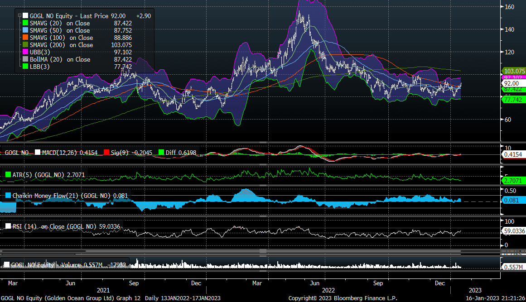Image resolution: width=526 pixels, height=302 pixels.
Task: Click the Bloomberg Finance L.P. copyright notice
Action: click(x=343, y=298)
